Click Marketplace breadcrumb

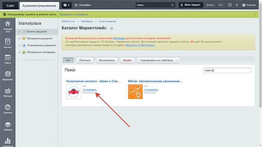(87, 21)
